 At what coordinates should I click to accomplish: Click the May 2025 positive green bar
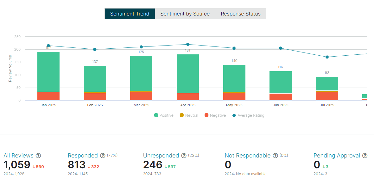tap(234, 78)
